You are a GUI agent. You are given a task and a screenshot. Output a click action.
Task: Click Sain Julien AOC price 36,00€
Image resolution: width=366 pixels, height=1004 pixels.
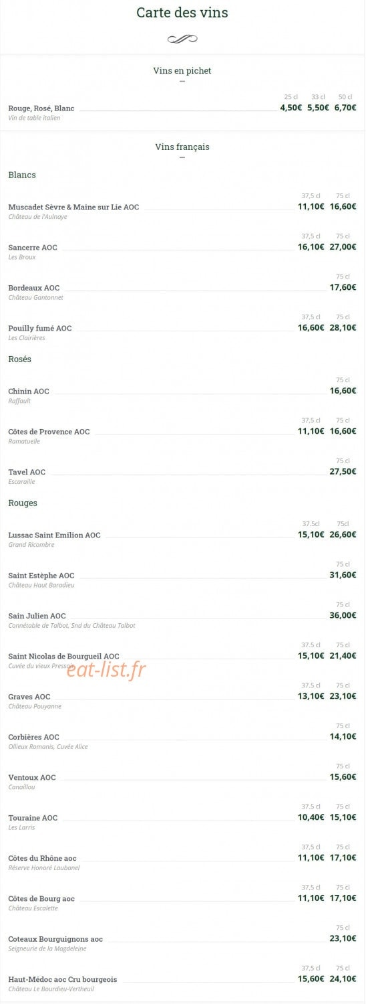343,615
